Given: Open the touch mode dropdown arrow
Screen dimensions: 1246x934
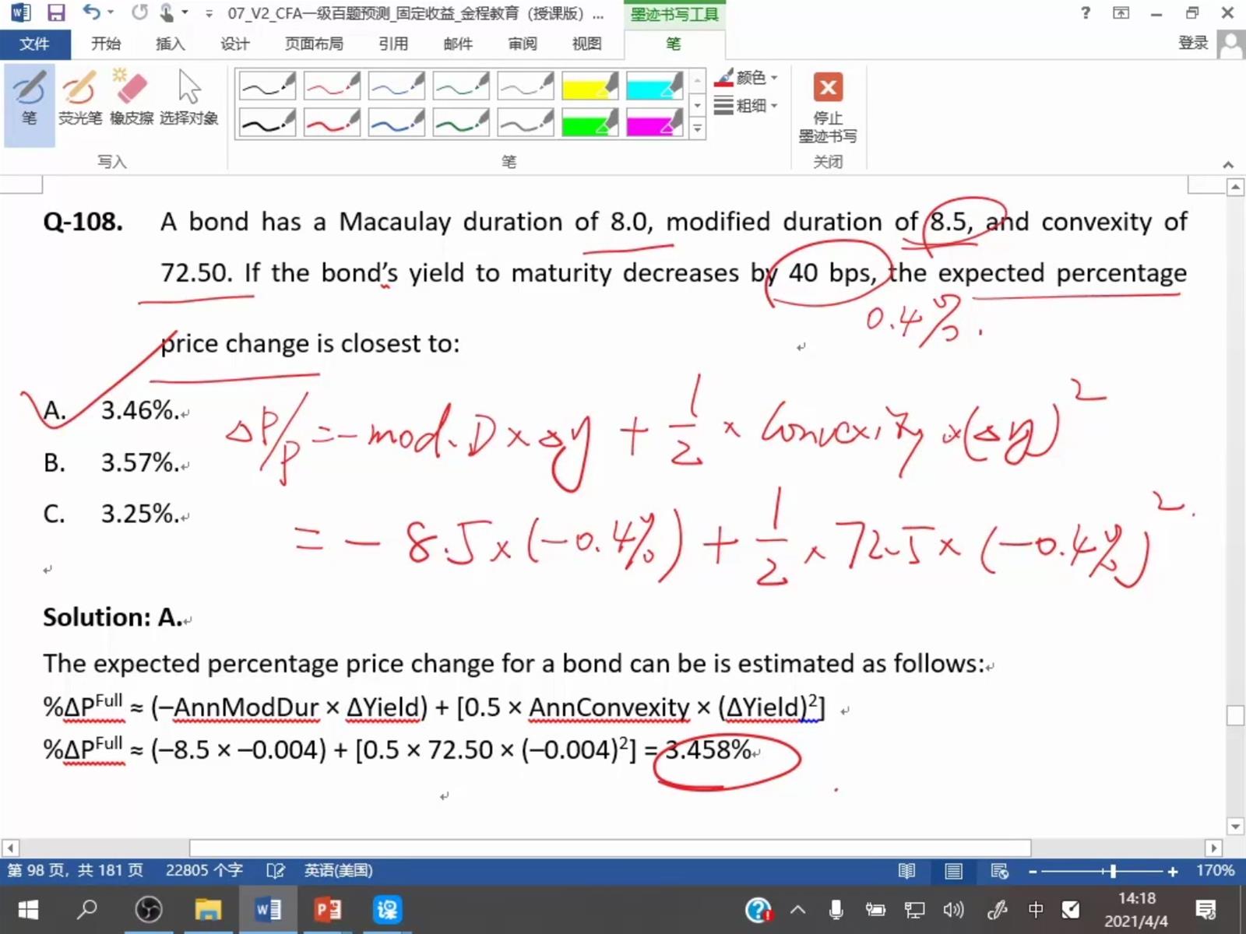Looking at the screenshot, I should point(185,12).
